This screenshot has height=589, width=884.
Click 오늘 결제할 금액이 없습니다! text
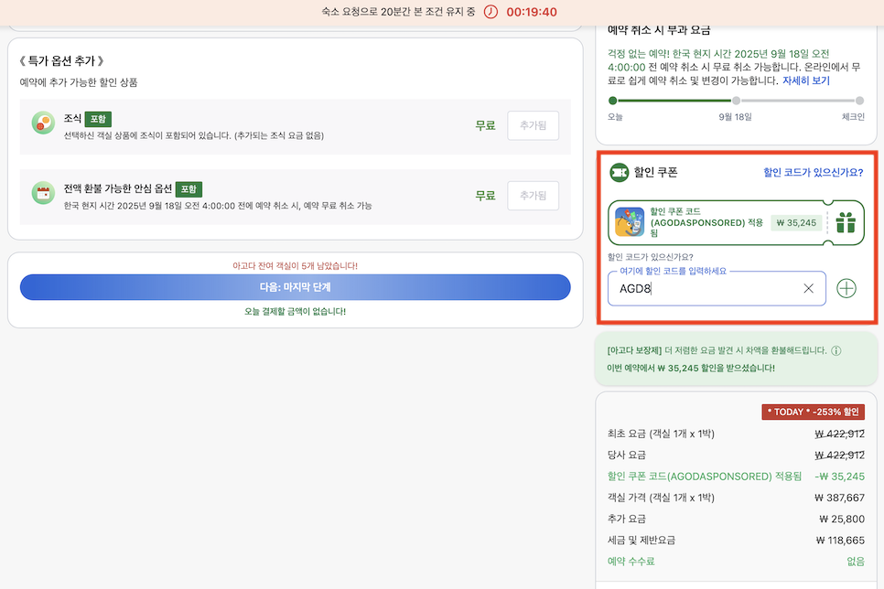coord(295,311)
